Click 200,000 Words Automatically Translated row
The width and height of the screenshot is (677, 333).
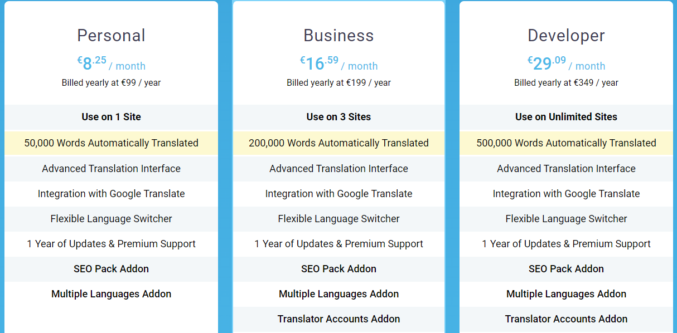pyautogui.click(x=338, y=143)
